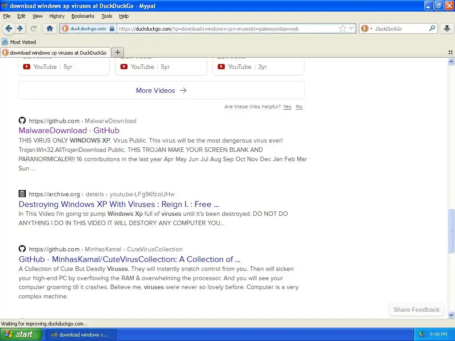
Task: Open the Windows Start menu
Action: (21, 334)
